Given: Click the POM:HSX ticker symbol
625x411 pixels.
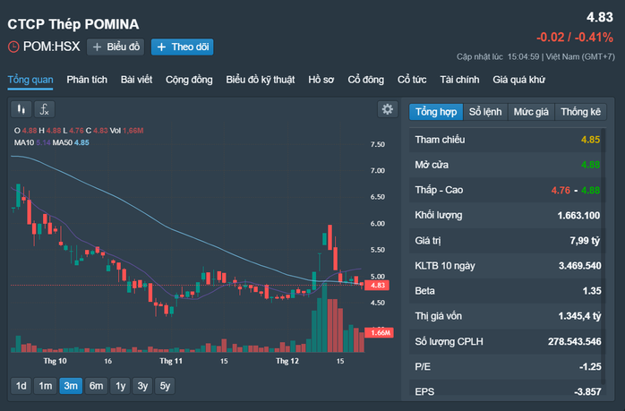Looking at the screenshot, I should tap(51, 47).
